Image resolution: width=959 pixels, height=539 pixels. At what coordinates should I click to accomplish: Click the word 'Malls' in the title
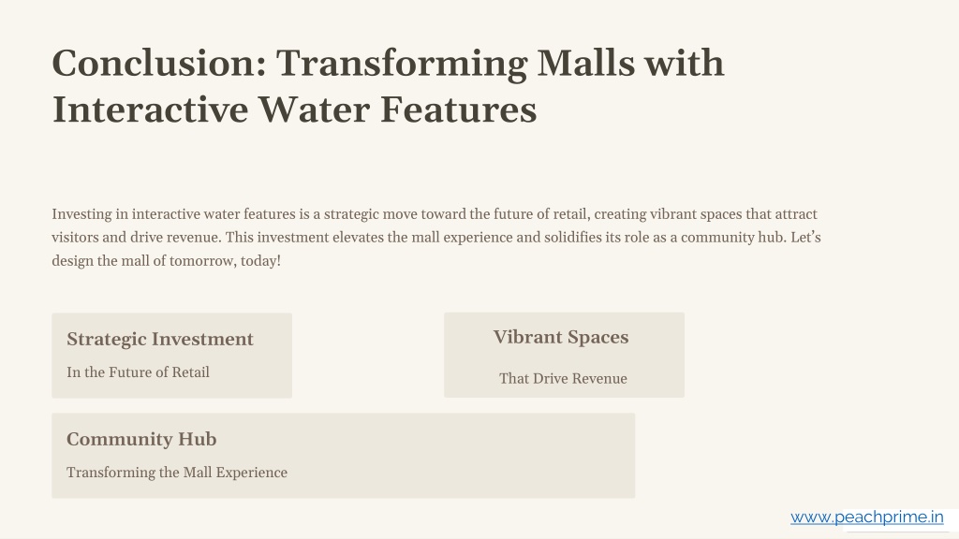586,63
